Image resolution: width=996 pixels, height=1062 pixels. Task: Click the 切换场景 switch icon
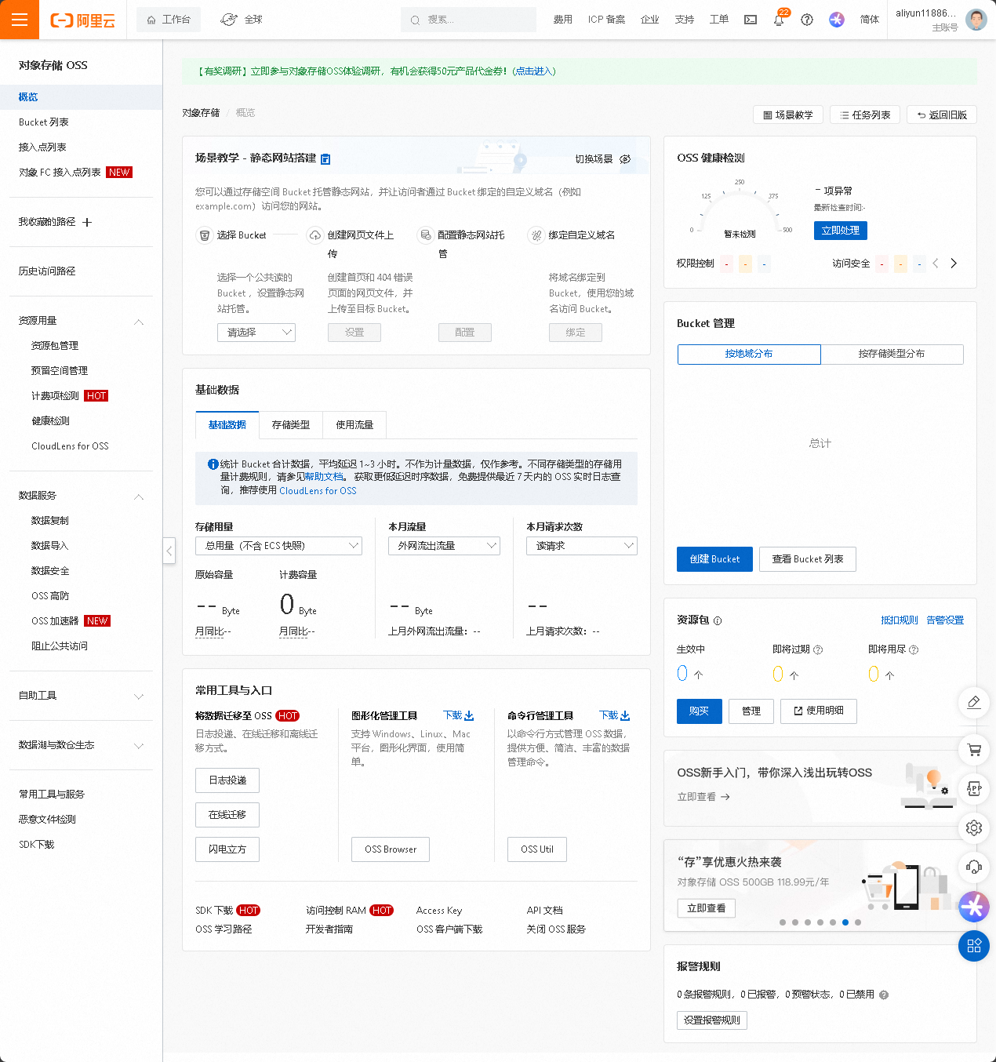(x=625, y=159)
